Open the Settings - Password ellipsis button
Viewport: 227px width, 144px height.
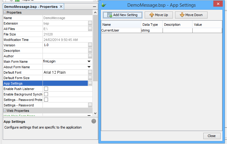coord(90,105)
